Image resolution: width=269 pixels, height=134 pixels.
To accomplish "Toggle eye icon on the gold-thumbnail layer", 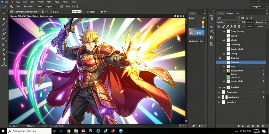I will [263, 71].
